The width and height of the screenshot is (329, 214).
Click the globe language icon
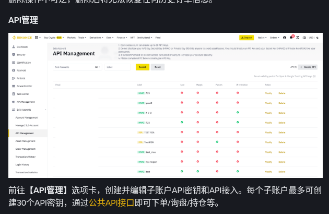tap(304, 38)
